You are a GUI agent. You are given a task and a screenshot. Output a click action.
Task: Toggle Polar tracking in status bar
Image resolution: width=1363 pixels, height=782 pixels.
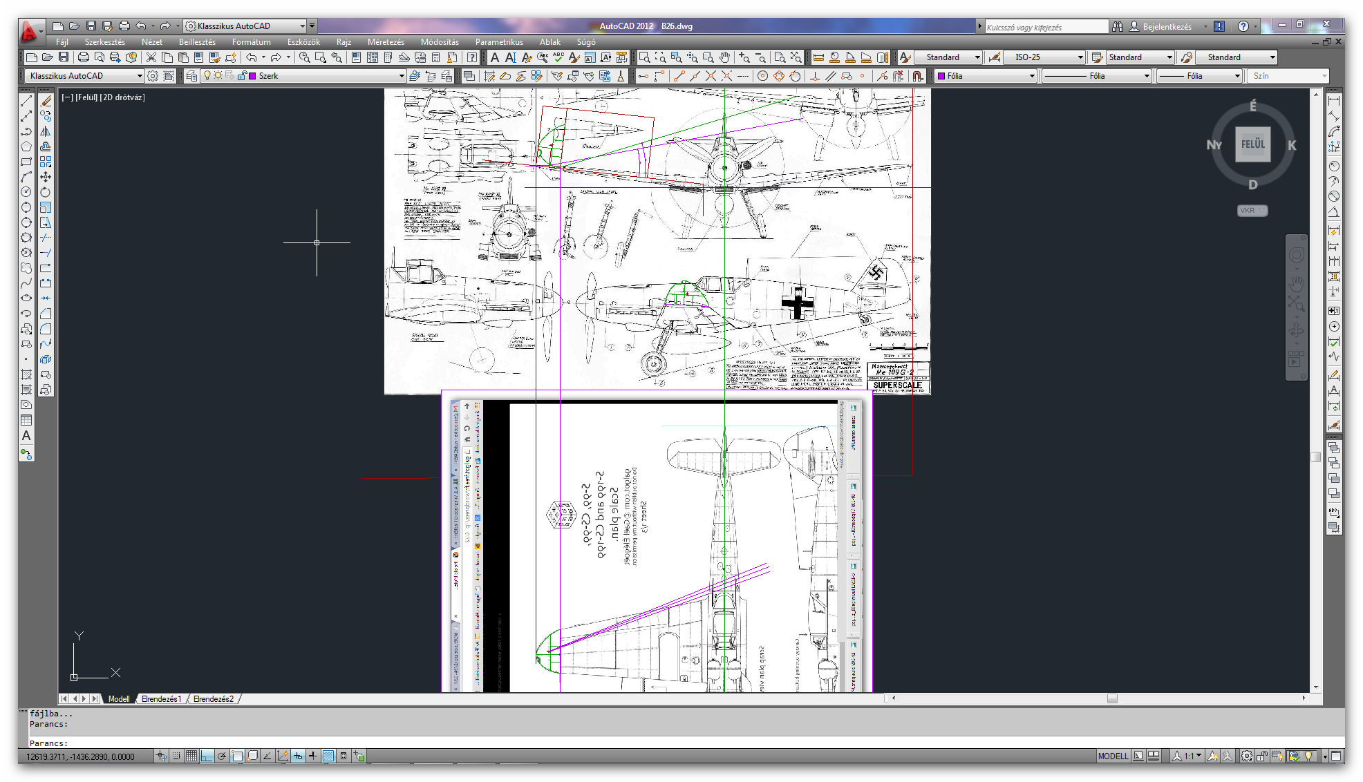(222, 756)
